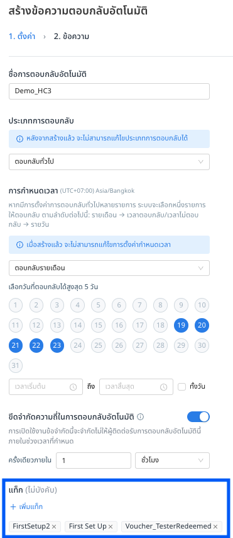Remove the Voucher_TesterRedeemed tag
The image size is (233, 538).
(215, 526)
